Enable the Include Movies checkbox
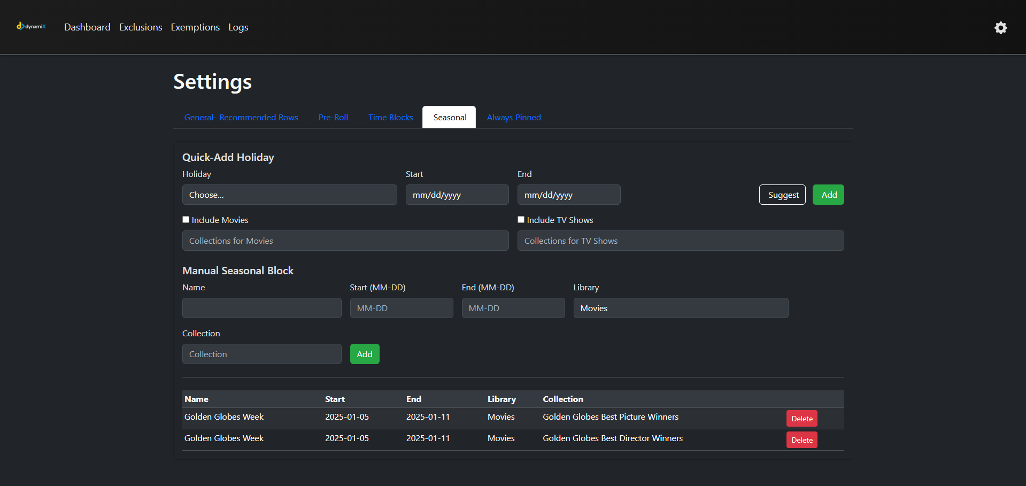Image resolution: width=1026 pixels, height=486 pixels. point(186,220)
